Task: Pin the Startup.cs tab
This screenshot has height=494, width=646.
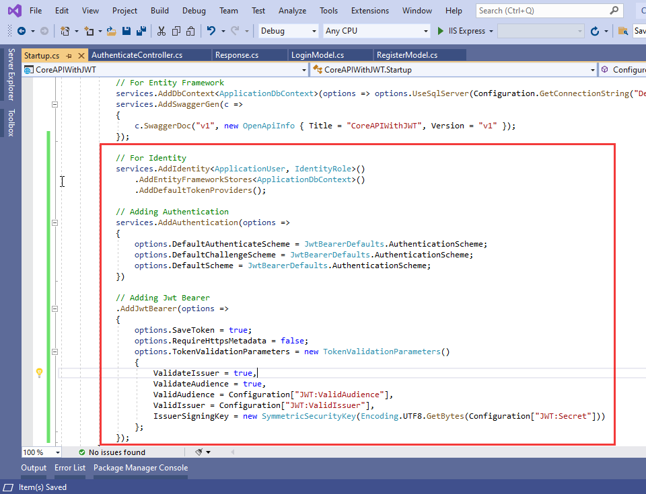Action: point(69,56)
